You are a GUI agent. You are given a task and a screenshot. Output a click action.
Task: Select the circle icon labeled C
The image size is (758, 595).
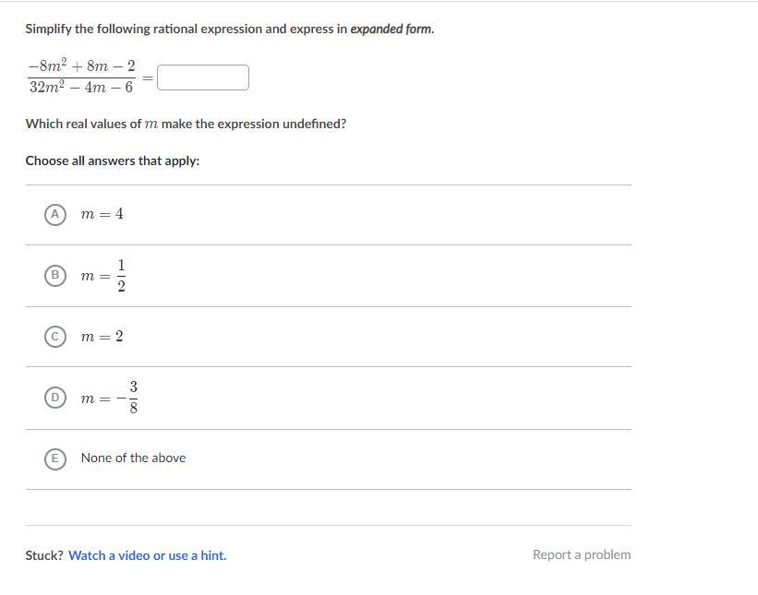(55, 337)
